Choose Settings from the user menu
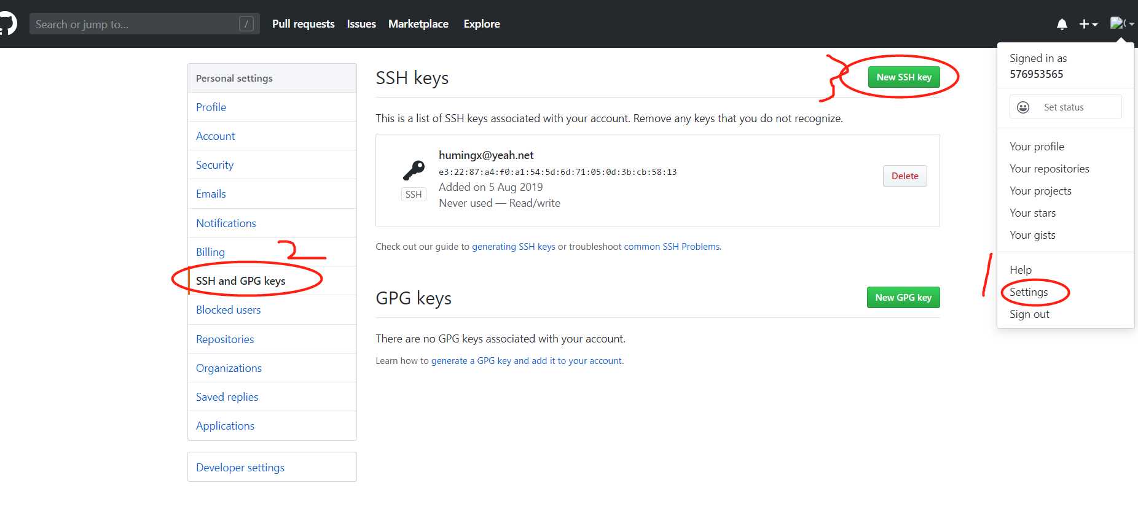 (1029, 292)
